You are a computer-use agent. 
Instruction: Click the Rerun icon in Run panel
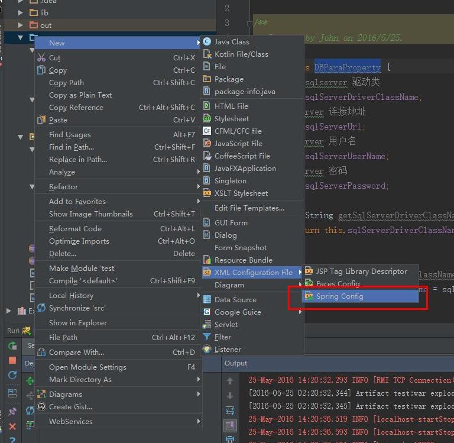pos(12,345)
